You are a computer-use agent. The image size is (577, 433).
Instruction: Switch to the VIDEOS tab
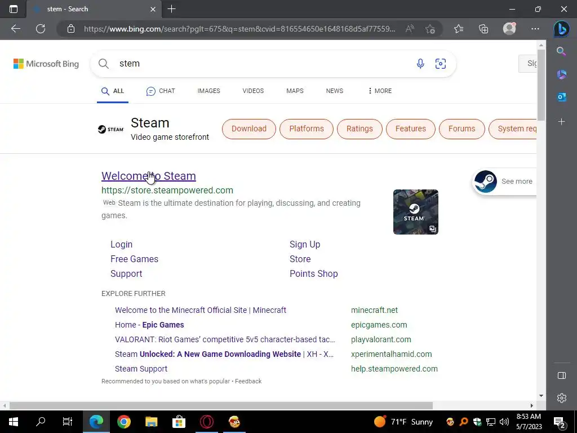[253, 91]
